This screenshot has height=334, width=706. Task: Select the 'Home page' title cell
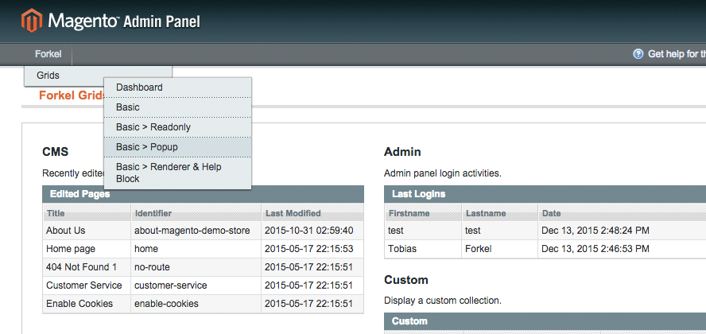[x=87, y=249]
